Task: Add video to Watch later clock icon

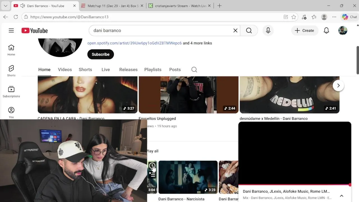Action: click(x=152, y=166)
